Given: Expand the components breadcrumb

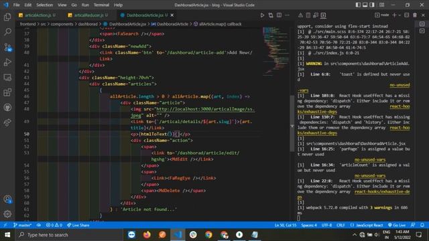Looking at the screenshot, I should (x=62, y=24).
